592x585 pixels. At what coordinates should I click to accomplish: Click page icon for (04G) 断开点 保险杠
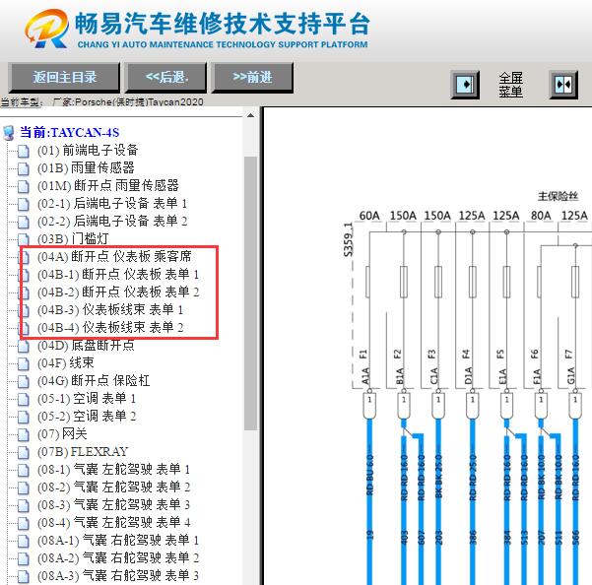23,381
